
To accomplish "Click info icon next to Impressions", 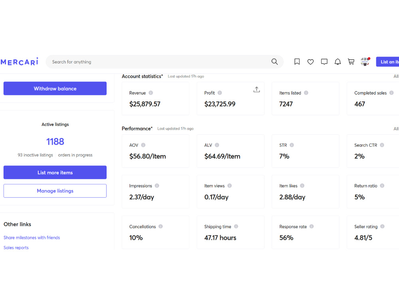I will 157,186.
